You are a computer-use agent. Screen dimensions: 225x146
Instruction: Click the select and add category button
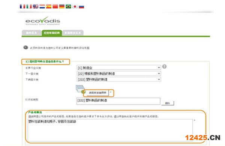[x=97, y=93]
